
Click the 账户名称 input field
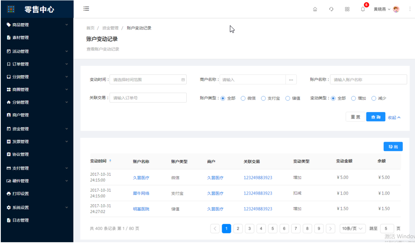[368, 80]
